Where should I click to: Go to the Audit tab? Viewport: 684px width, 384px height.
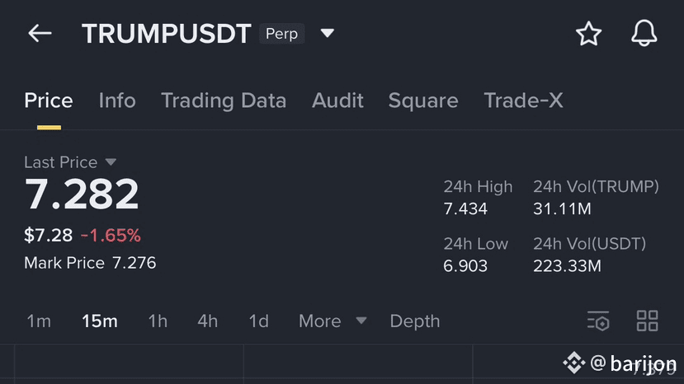tap(337, 101)
